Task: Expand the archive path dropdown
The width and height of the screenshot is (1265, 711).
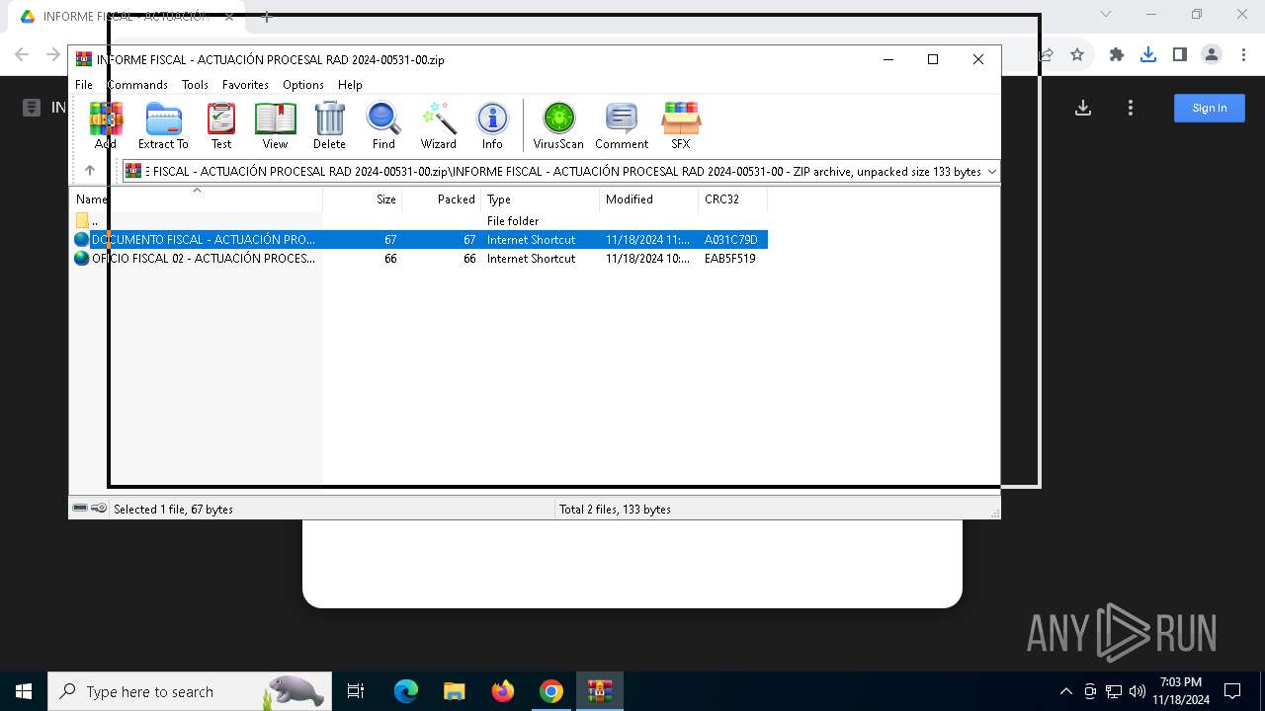Action: [991, 171]
